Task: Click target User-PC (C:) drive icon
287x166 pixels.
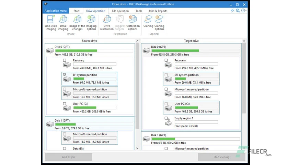Action: [169, 108]
